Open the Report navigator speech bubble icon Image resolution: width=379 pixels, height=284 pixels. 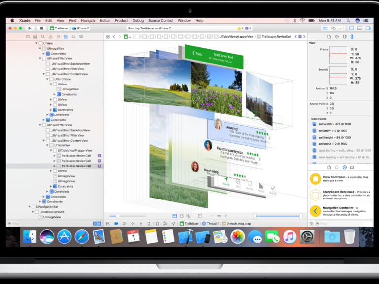click(x=81, y=37)
